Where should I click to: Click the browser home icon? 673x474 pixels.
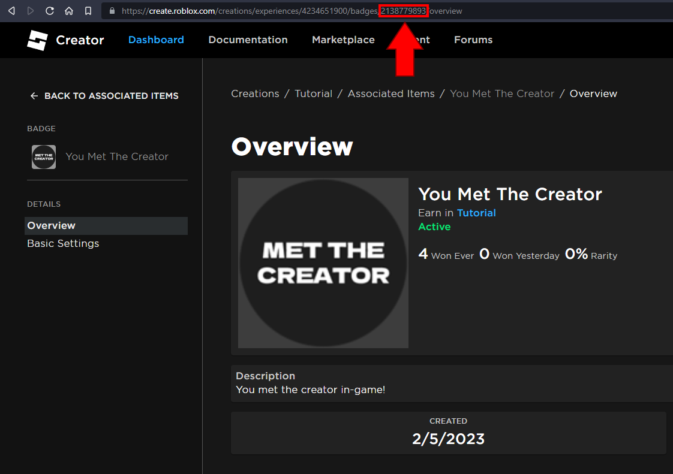(x=69, y=11)
